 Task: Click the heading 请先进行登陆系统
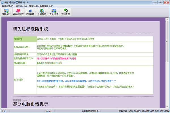(x=31, y=29)
